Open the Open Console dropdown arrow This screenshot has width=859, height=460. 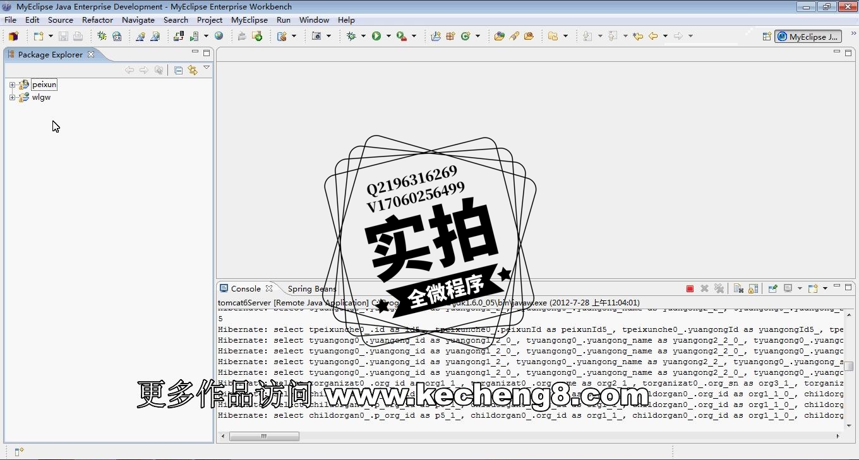[x=825, y=288]
